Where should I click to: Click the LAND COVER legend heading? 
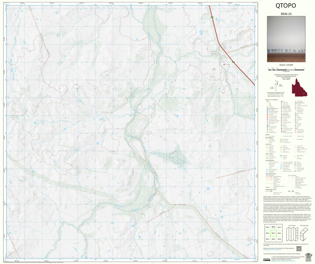(269, 154)
